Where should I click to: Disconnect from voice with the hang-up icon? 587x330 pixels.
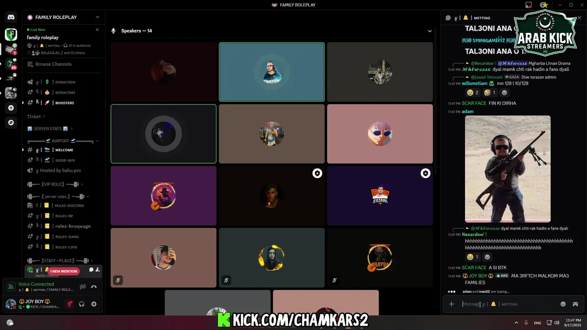click(94, 287)
